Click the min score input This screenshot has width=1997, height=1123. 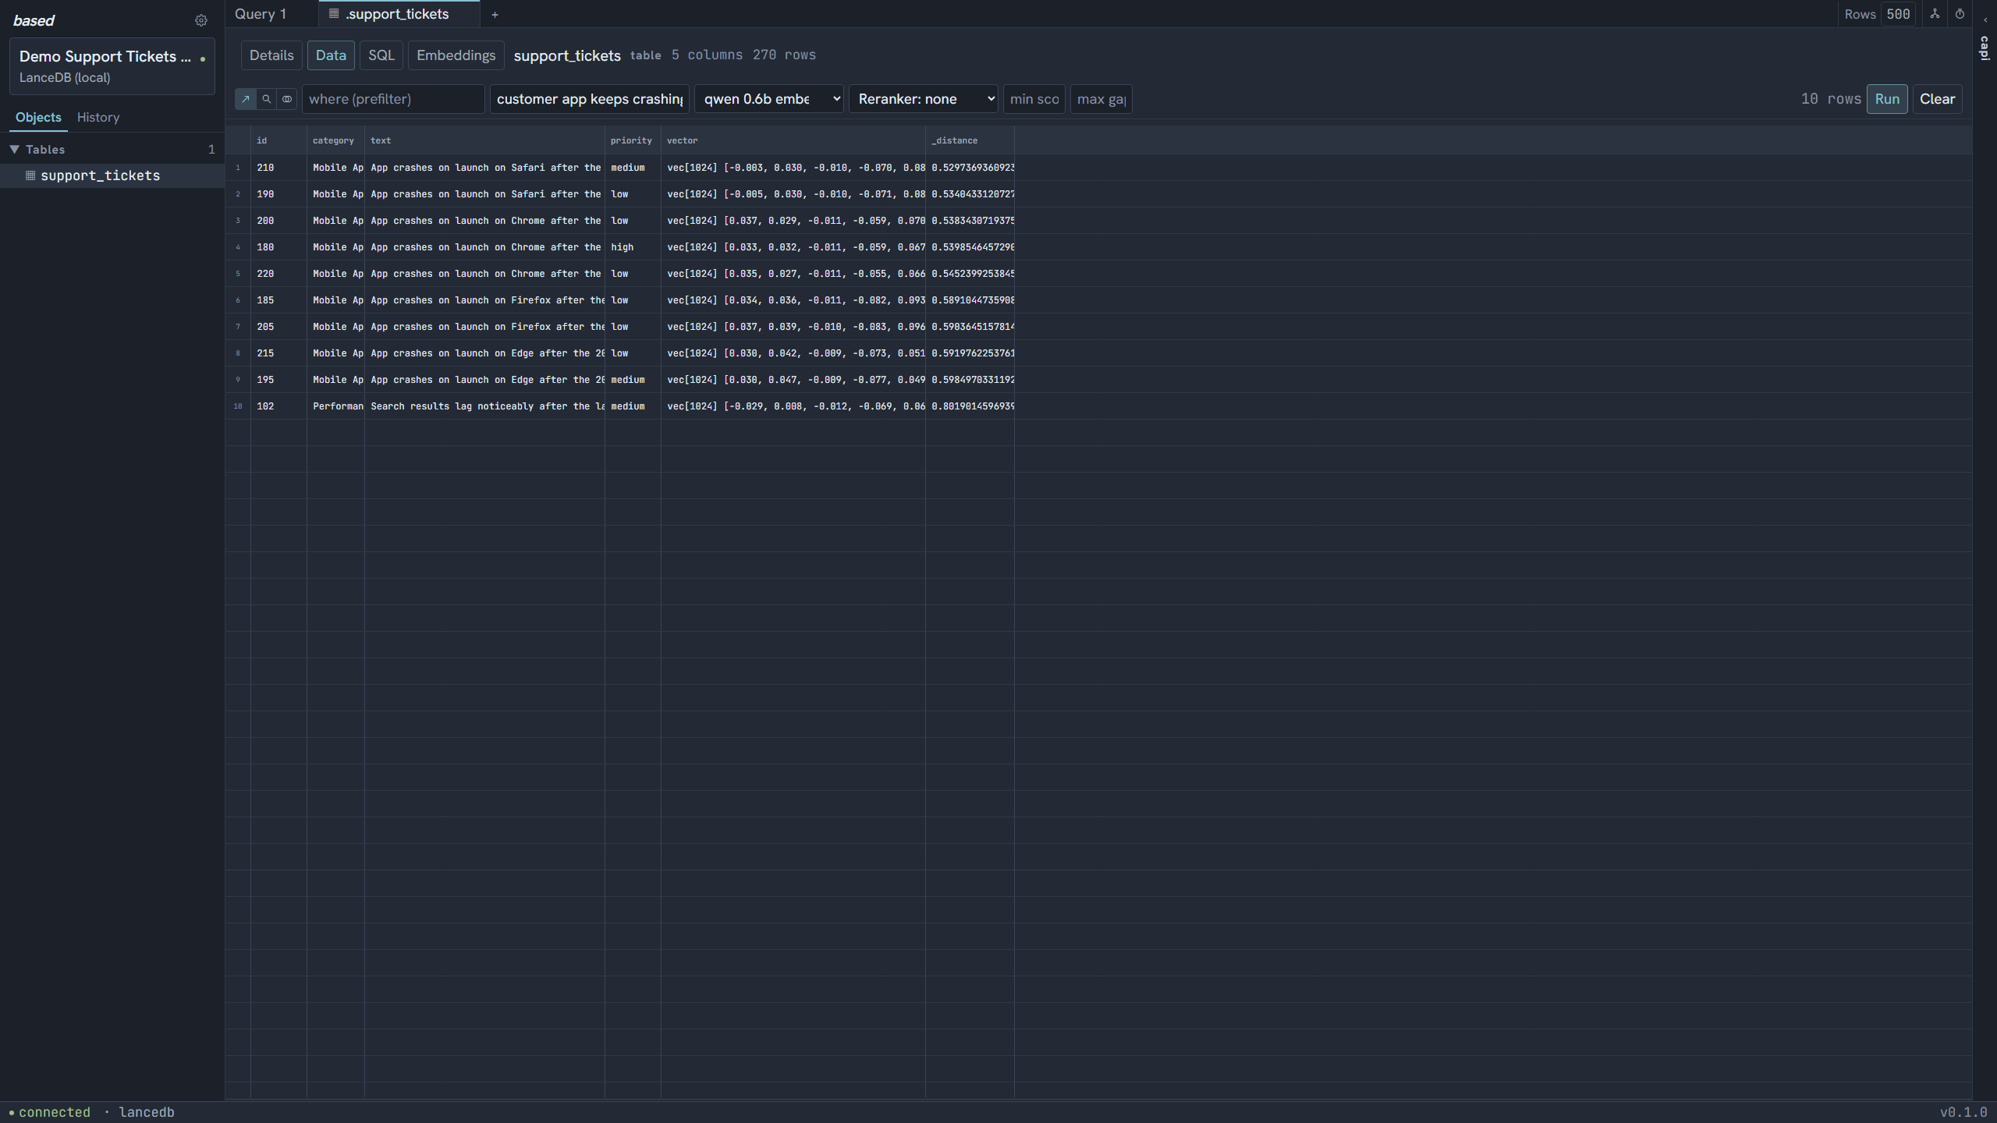coord(1034,99)
